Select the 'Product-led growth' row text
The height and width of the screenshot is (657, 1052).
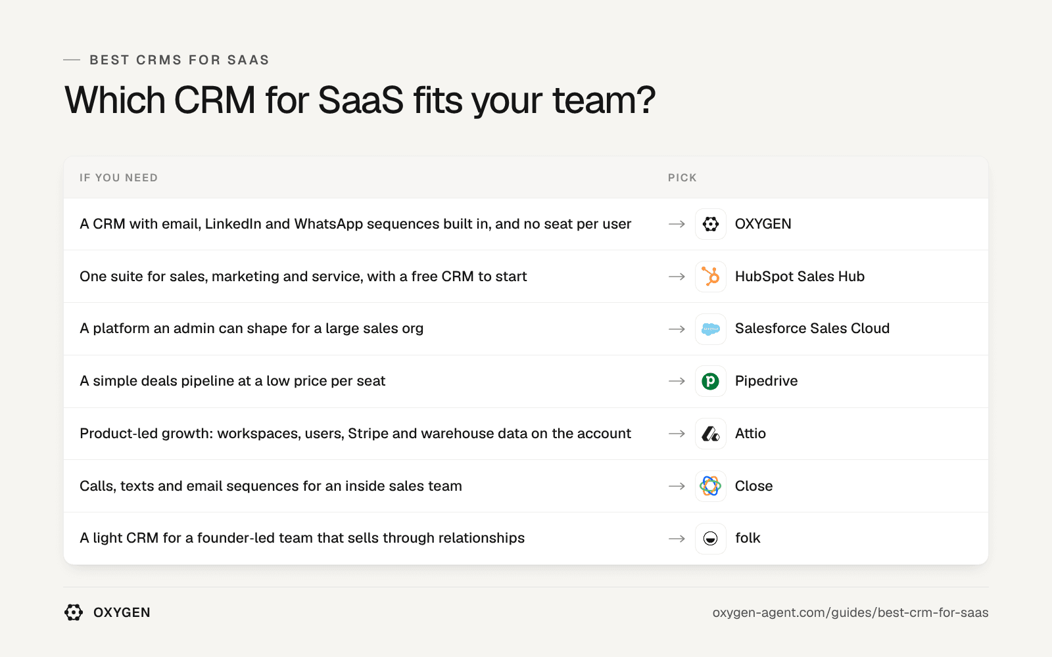pos(355,434)
